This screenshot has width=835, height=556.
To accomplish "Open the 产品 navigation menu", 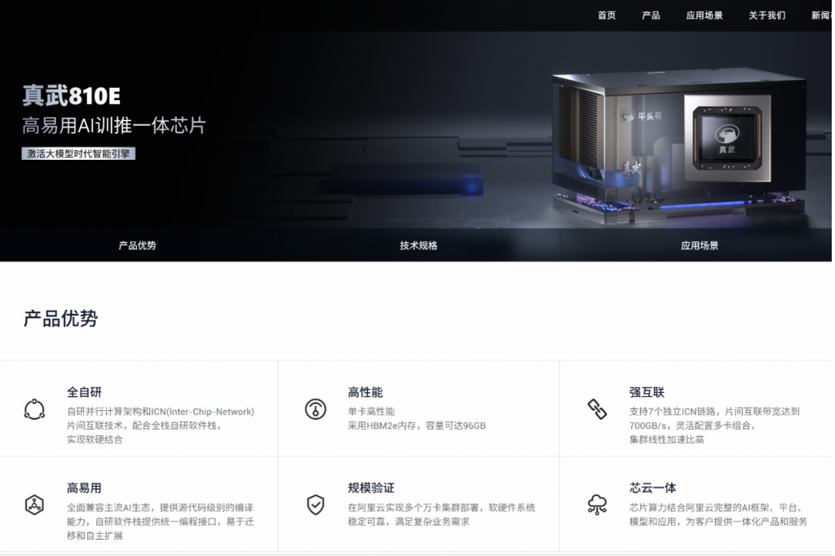I will [x=651, y=15].
